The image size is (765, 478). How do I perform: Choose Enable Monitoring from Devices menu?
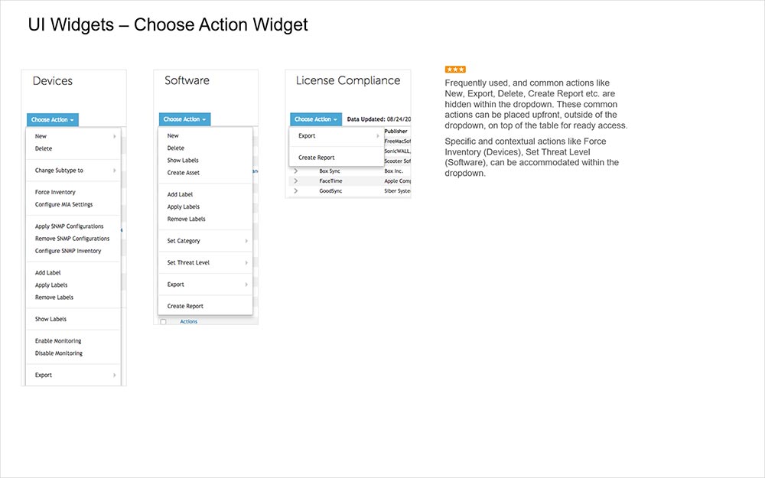(60, 340)
